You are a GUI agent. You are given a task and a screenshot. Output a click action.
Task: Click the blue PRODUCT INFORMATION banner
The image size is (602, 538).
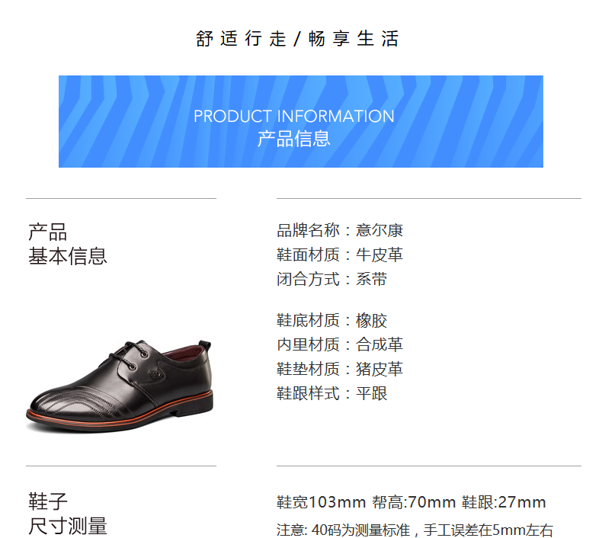[x=300, y=121]
